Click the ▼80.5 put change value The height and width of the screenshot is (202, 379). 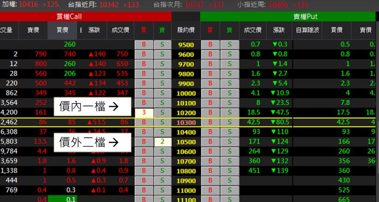pyautogui.click(x=280, y=122)
